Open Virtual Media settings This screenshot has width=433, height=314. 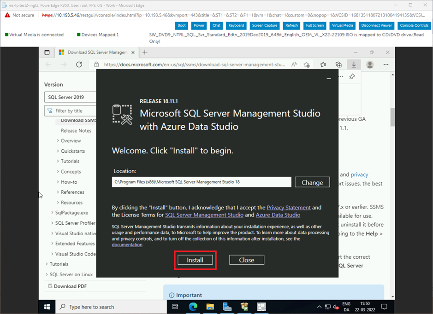click(x=343, y=25)
